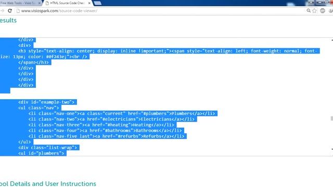
Task: Click the closing span h3 tags line
Action: pos(33,62)
